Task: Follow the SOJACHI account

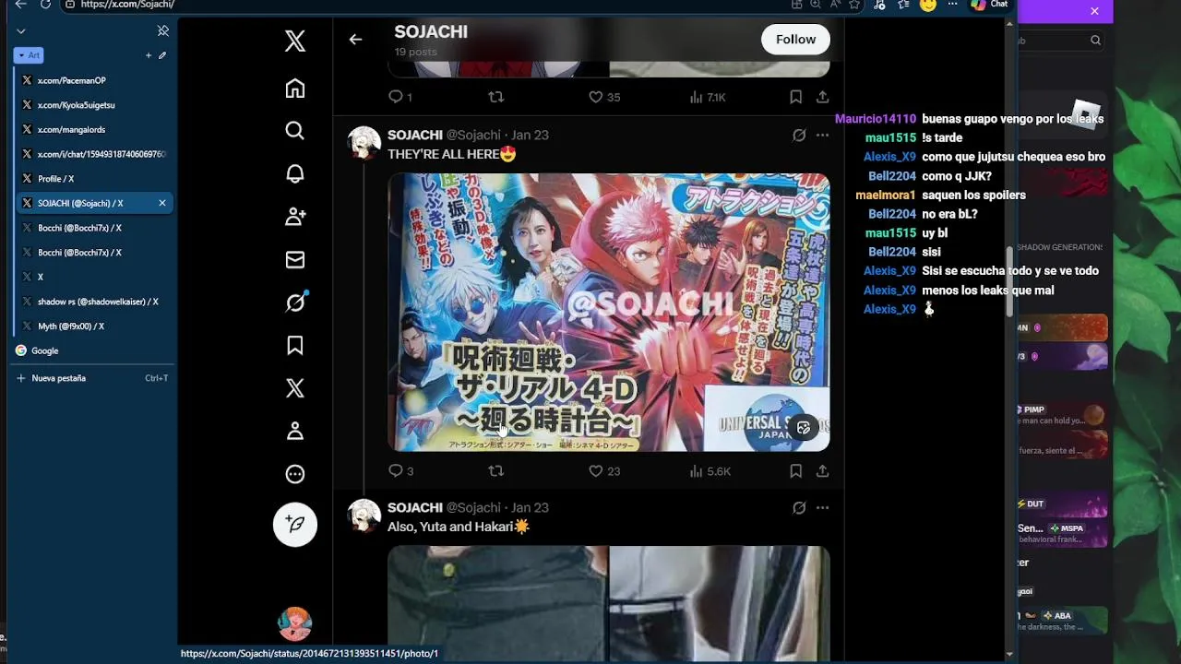Action: 795,39
